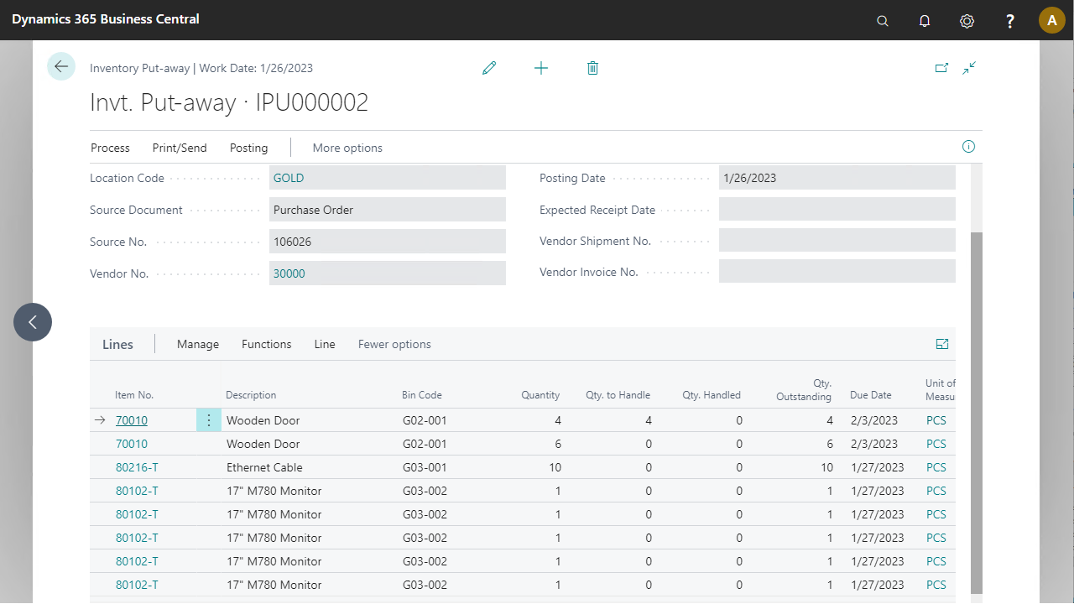Open the Functions menu in Lines
Screen dimensions: 1074x604
[x=267, y=344]
